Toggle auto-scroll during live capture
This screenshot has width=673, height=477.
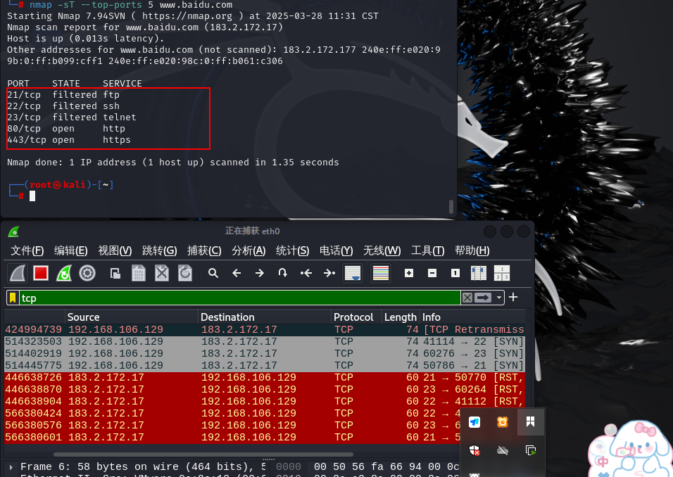coord(353,273)
